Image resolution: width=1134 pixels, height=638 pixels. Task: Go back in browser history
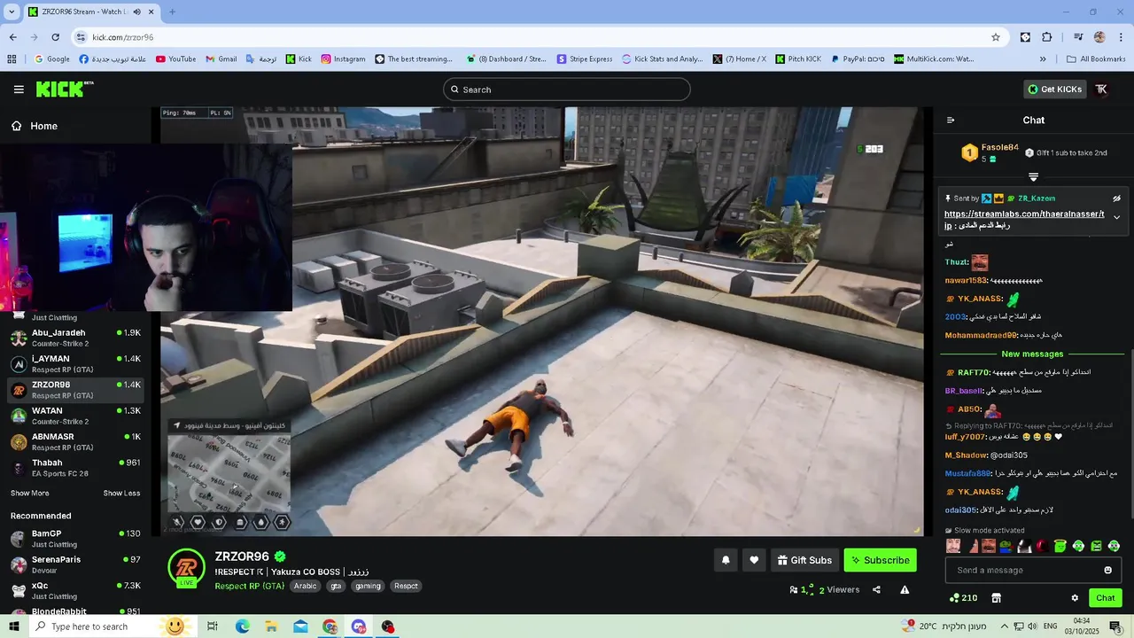click(12, 37)
